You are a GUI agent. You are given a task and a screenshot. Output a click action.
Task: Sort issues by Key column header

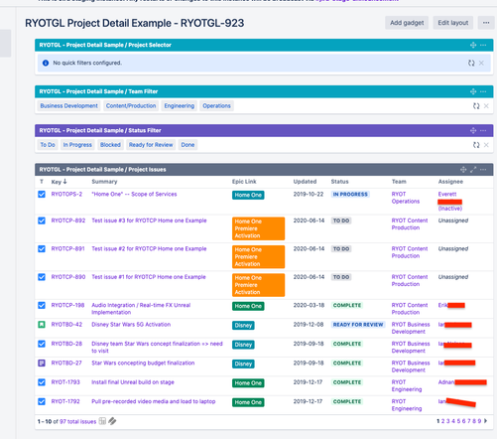[59, 182]
